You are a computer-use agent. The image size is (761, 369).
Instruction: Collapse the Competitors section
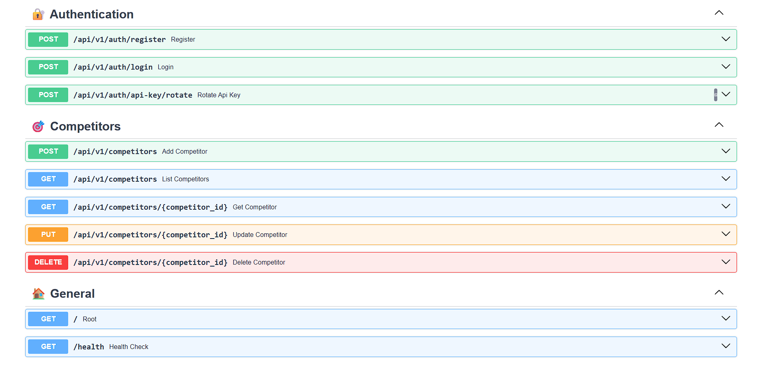(719, 125)
